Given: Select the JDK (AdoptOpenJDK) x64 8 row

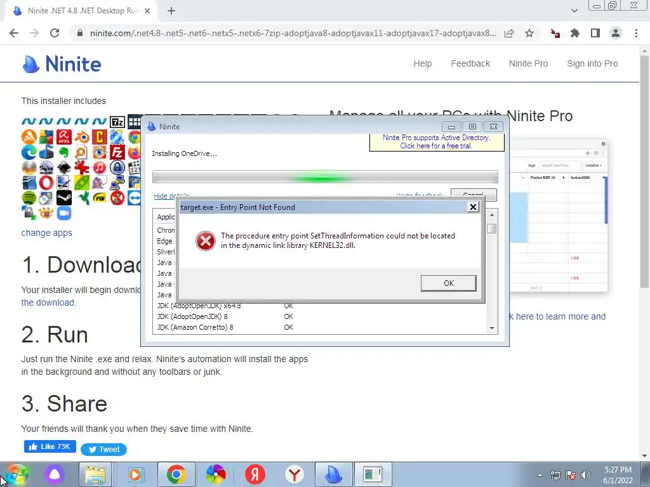Looking at the screenshot, I should coord(319,306).
